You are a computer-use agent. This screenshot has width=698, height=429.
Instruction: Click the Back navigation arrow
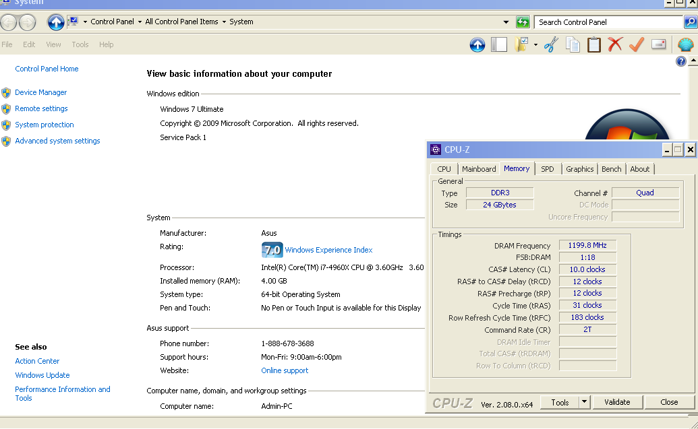click(x=9, y=22)
